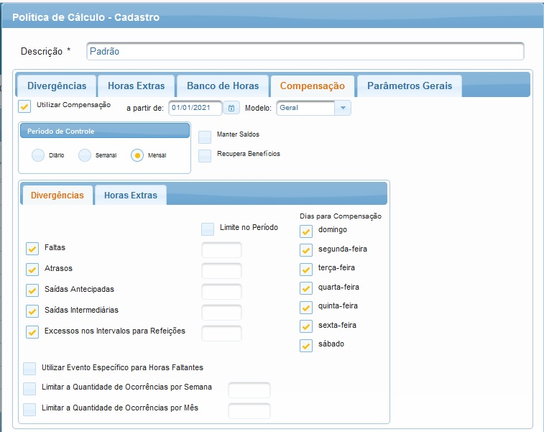544x432 pixels.
Task: Uncheck the quarta-feira checkbox
Action: coord(306,288)
